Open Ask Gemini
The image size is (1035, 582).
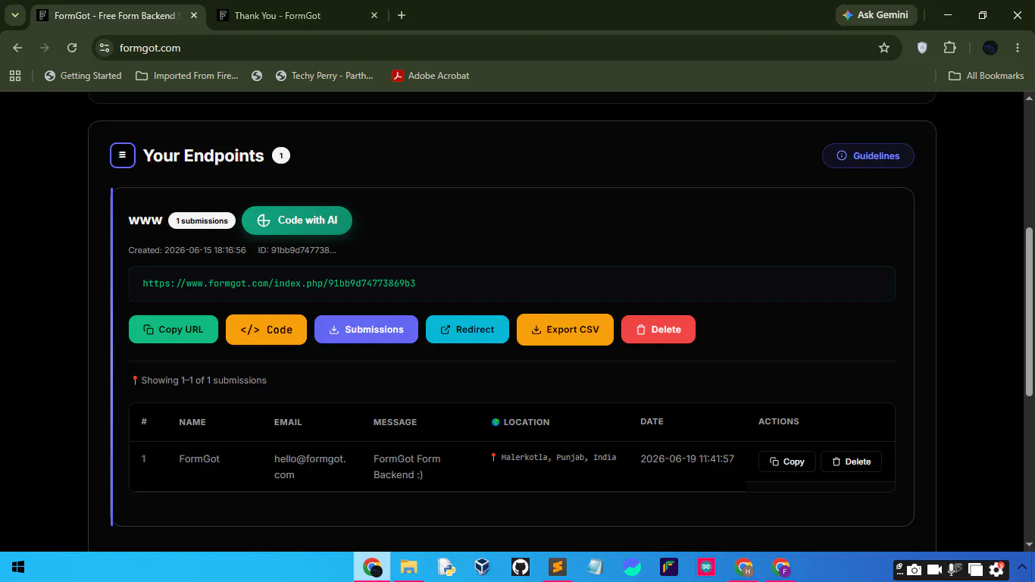pyautogui.click(x=877, y=15)
